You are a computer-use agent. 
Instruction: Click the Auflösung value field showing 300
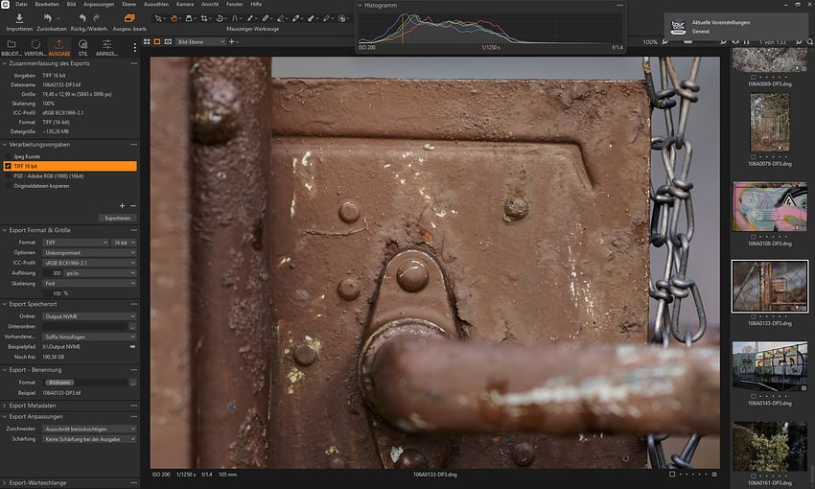coord(56,273)
